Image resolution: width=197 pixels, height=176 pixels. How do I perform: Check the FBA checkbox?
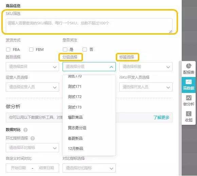coord(8,50)
